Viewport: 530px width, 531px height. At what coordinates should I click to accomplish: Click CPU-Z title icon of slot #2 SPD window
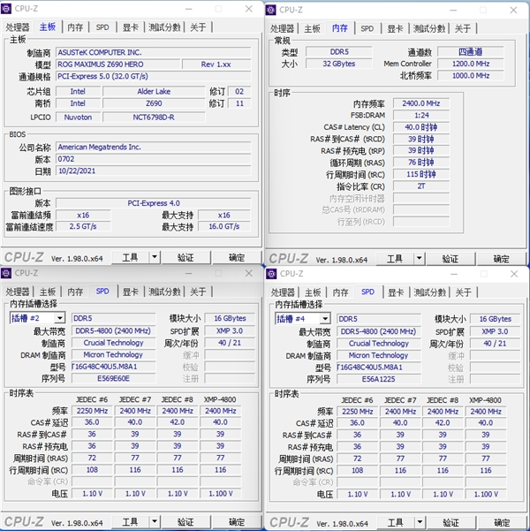coord(8,273)
